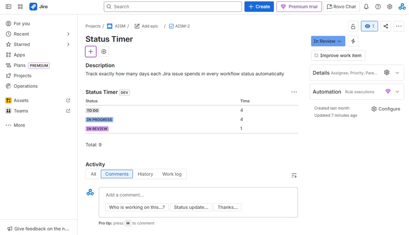The height and width of the screenshot is (235, 409).
Task: Click the description text
Action: (x=185, y=74)
